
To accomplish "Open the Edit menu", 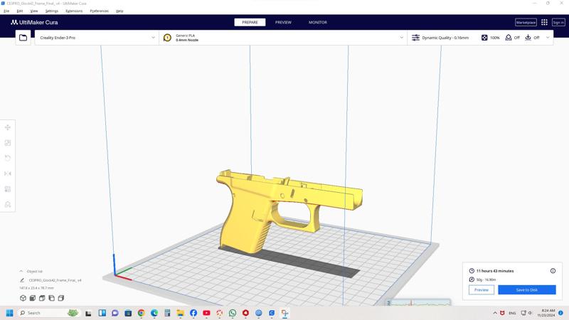I will coord(20,11).
